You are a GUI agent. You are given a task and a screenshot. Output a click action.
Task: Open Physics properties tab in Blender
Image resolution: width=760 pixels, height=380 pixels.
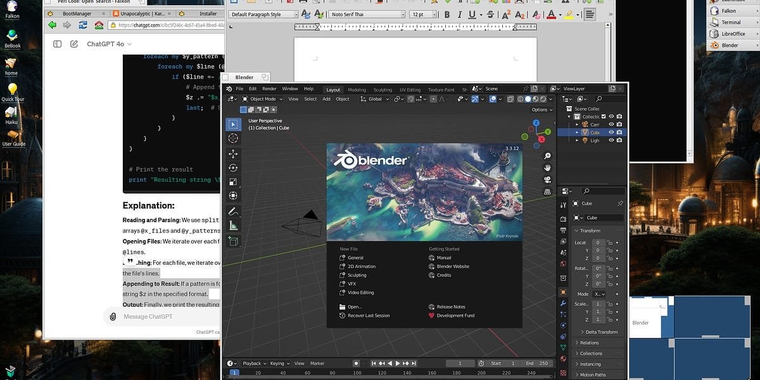pos(563,326)
